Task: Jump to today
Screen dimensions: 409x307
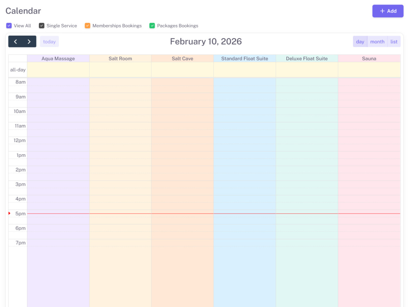Action: click(x=49, y=41)
